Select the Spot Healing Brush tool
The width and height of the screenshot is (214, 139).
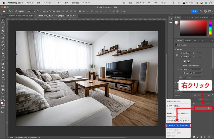3,45
